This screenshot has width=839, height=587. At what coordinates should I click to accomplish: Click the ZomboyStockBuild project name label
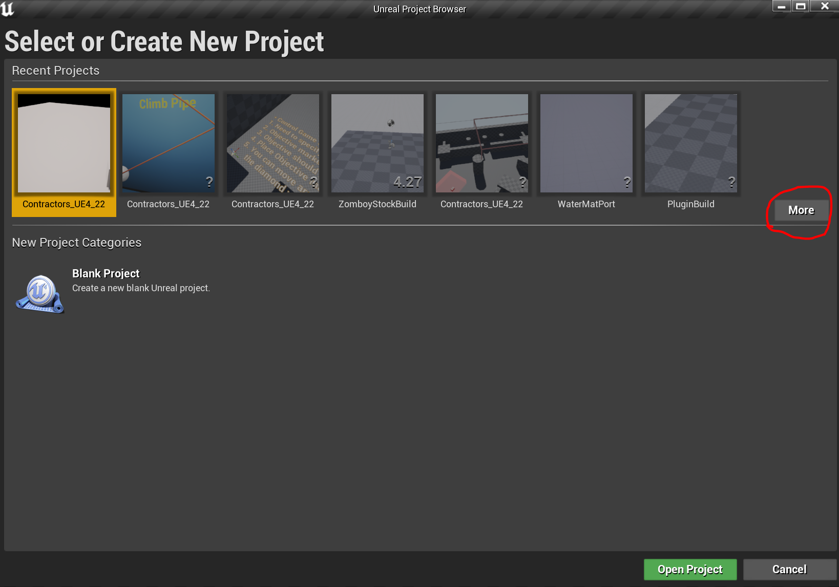377,204
